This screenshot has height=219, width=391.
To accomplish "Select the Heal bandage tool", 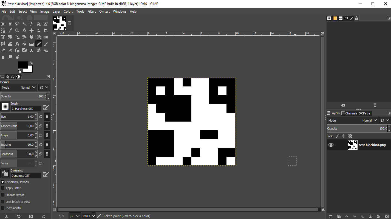I will point(39,50).
